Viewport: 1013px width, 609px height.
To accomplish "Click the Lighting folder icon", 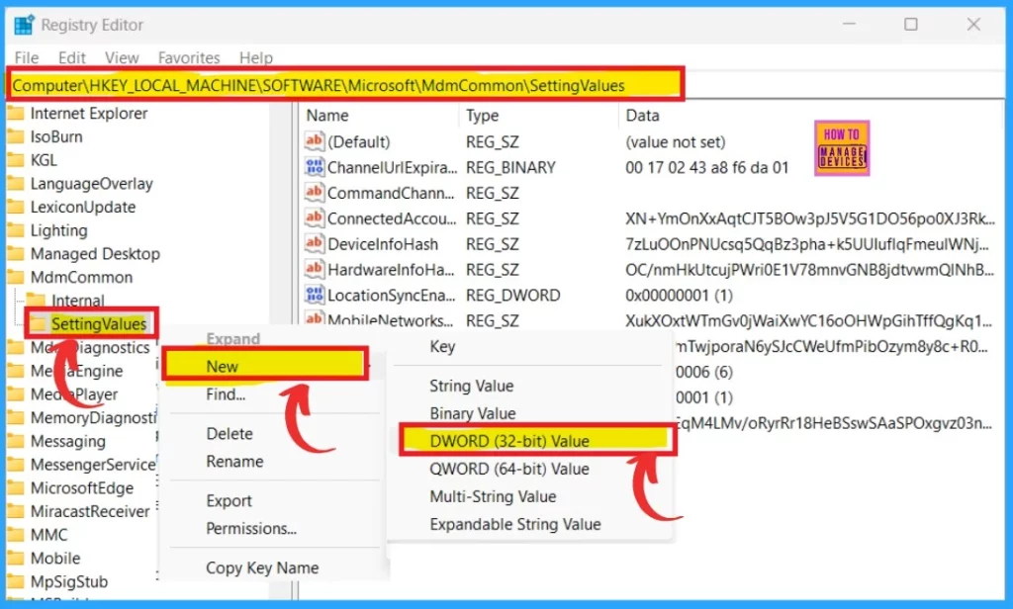I will [16, 230].
